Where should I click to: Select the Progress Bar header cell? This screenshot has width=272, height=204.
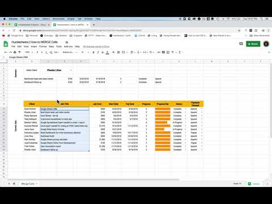[163, 104]
